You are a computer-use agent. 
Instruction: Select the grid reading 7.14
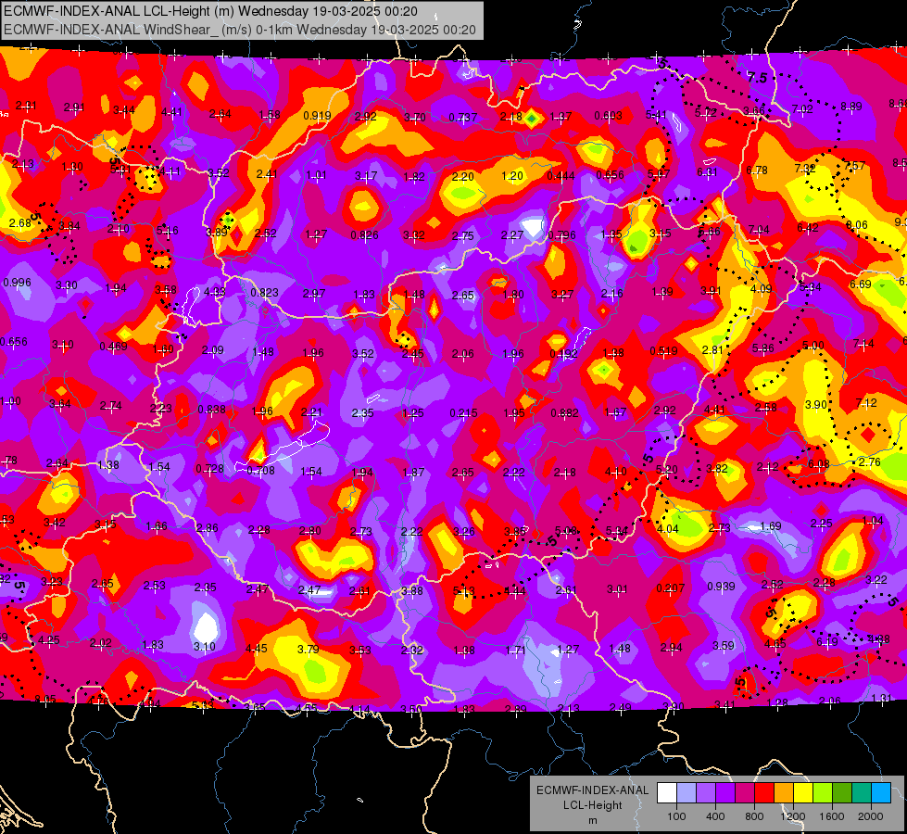pyautogui.click(x=863, y=345)
